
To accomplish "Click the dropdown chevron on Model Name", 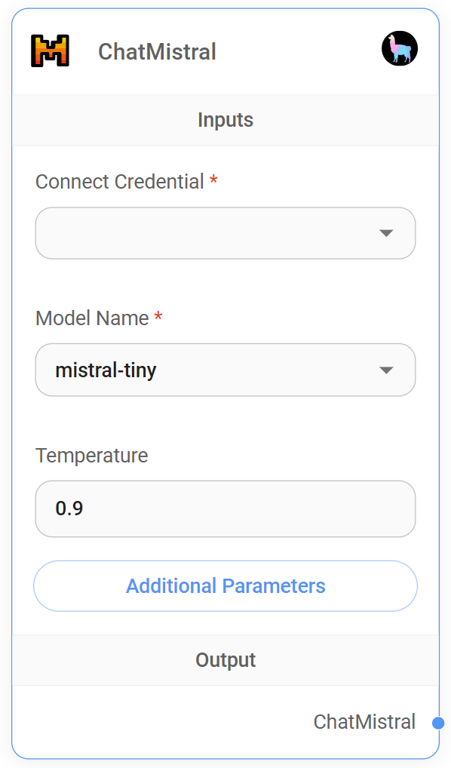I will (x=387, y=370).
